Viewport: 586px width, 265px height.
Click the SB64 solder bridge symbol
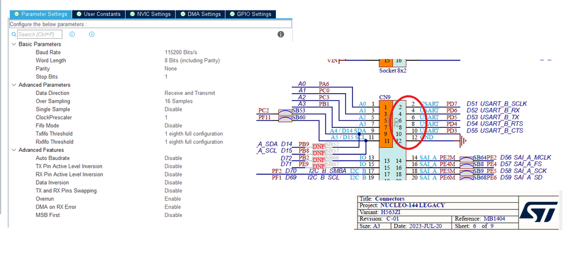466,159
